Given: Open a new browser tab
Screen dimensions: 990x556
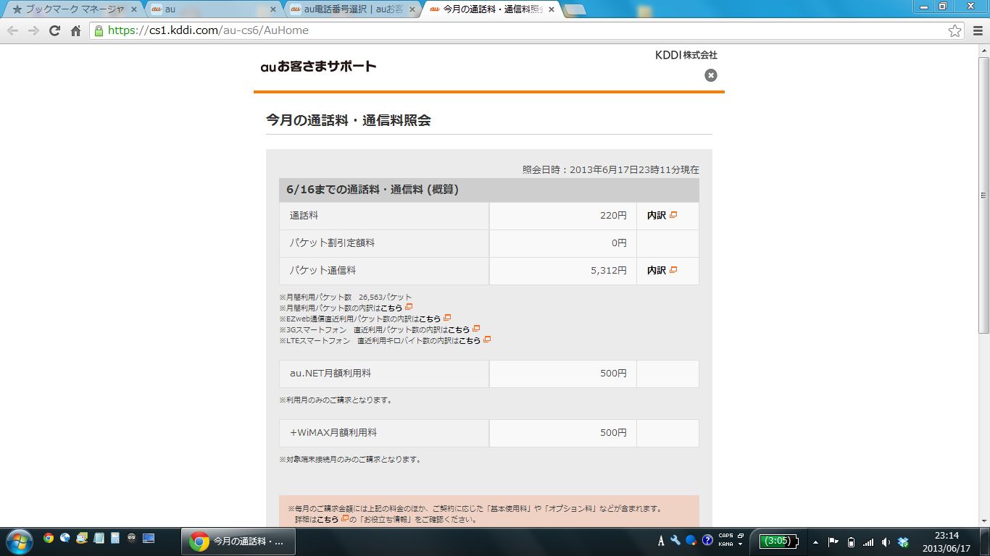Looking at the screenshot, I should point(575,10).
